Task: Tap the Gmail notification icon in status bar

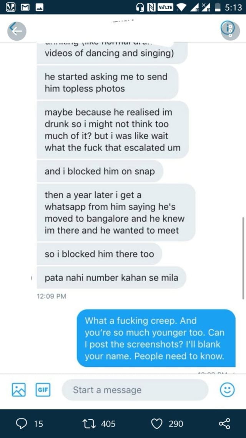Action: 24,7
